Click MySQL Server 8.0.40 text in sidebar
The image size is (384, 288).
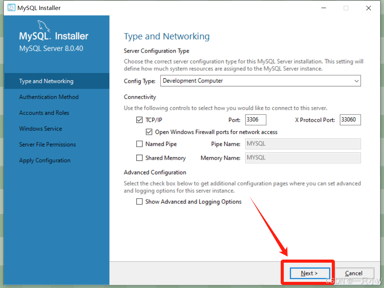(51, 48)
